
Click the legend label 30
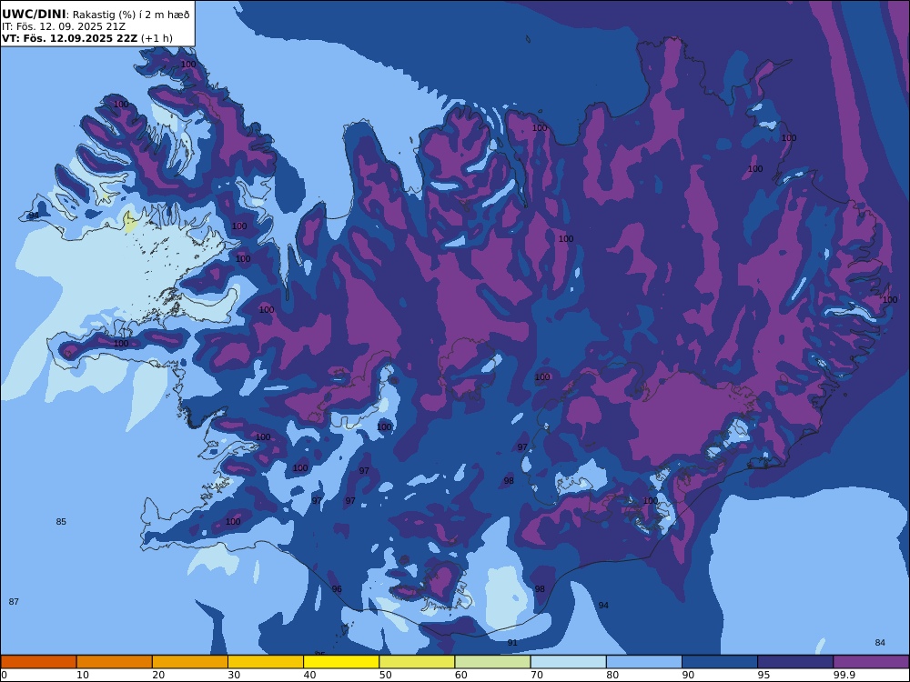point(235,675)
